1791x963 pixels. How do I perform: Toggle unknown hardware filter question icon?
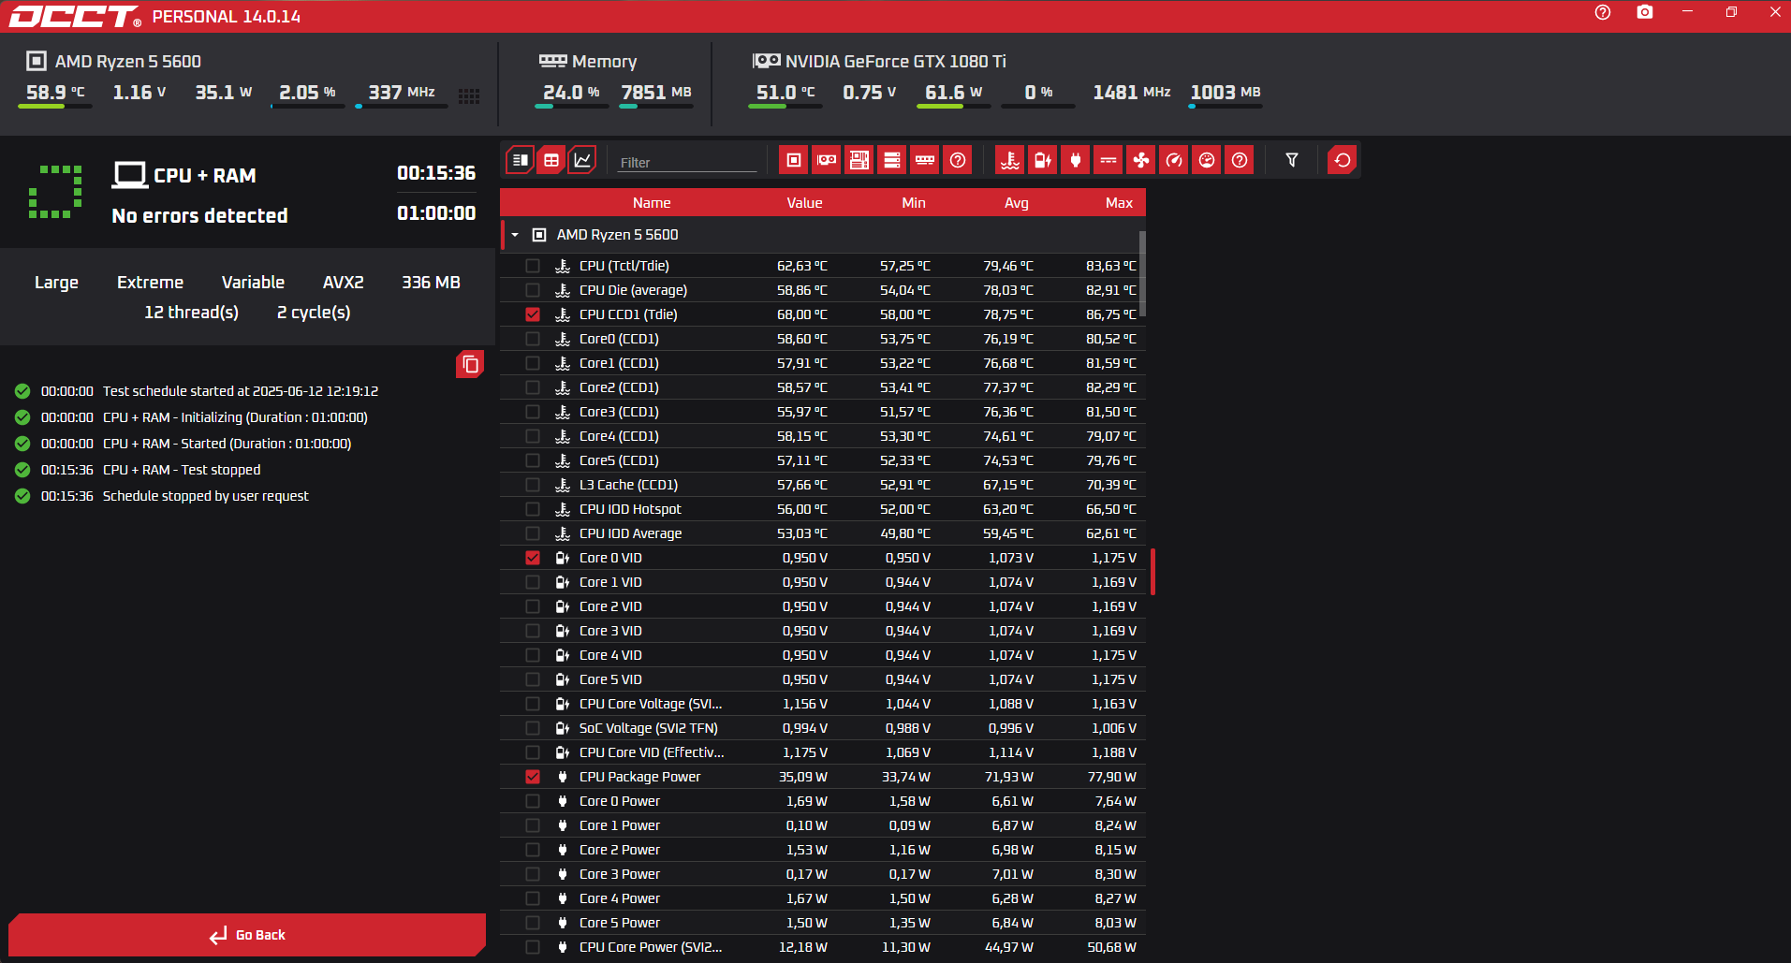[958, 160]
